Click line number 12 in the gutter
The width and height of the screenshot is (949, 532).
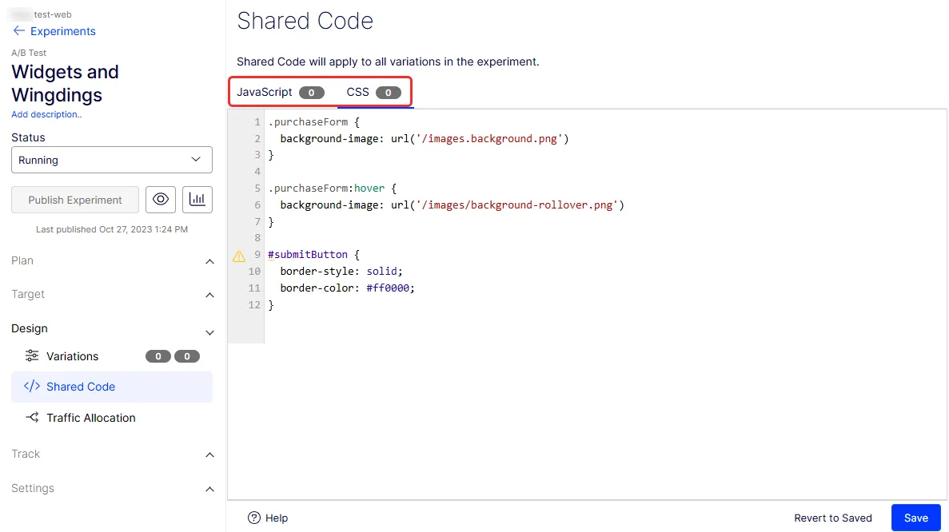pos(254,304)
